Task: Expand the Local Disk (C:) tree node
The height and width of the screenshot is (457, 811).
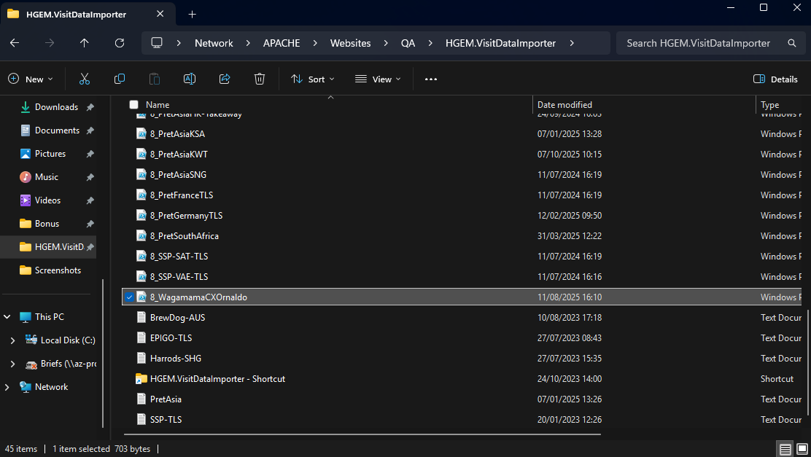Action: 12,340
